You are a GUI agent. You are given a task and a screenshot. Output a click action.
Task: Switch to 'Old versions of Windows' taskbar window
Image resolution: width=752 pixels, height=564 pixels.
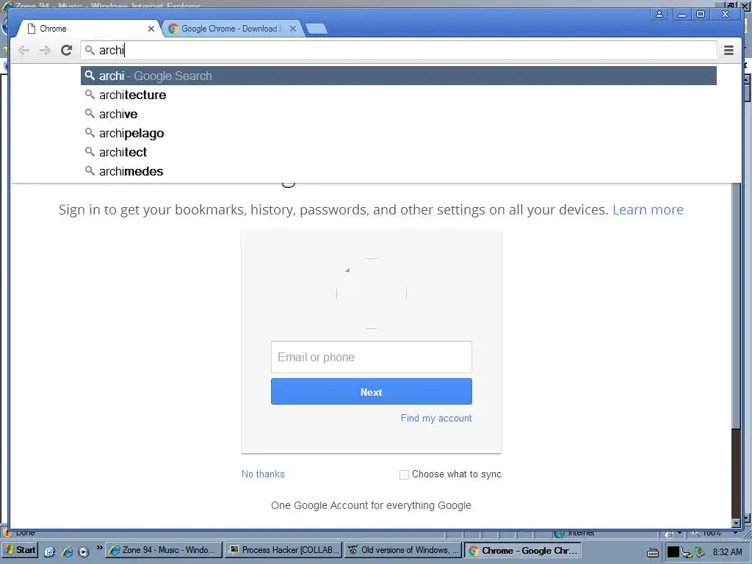[x=403, y=550]
